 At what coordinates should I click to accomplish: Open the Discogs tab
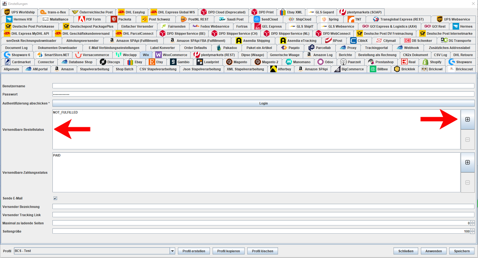[x=110, y=62]
